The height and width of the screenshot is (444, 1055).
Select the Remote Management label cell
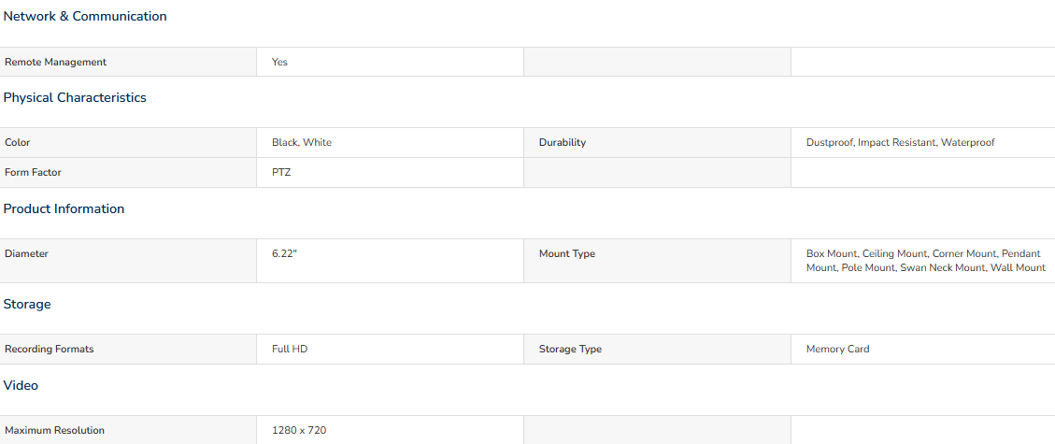(128, 62)
